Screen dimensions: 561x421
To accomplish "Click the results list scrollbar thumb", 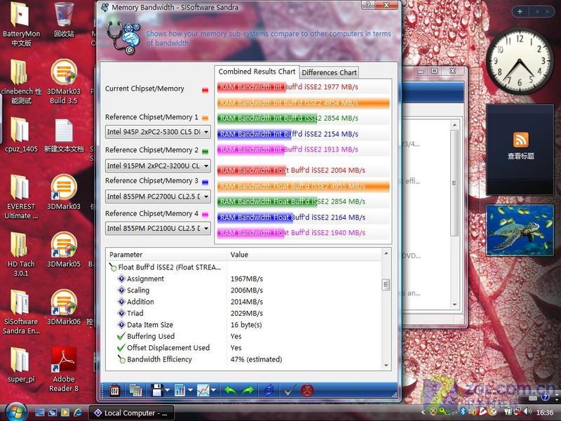I will click(x=386, y=285).
